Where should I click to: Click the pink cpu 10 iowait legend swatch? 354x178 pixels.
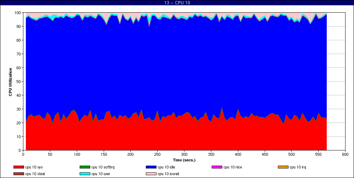click(151, 174)
